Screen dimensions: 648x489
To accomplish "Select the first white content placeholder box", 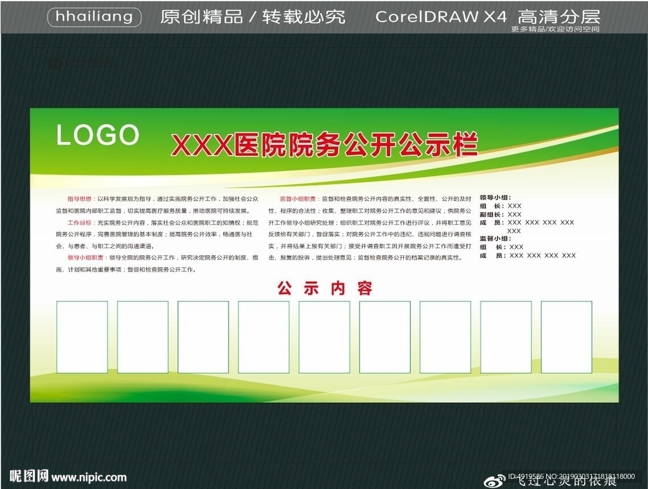I will coord(83,336).
